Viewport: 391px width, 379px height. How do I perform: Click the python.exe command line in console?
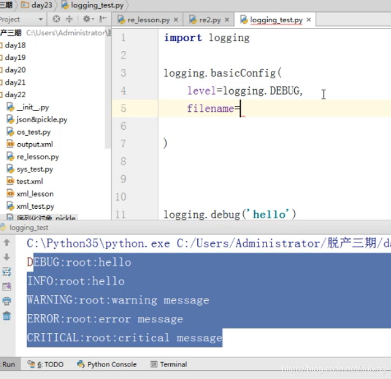pos(209,243)
